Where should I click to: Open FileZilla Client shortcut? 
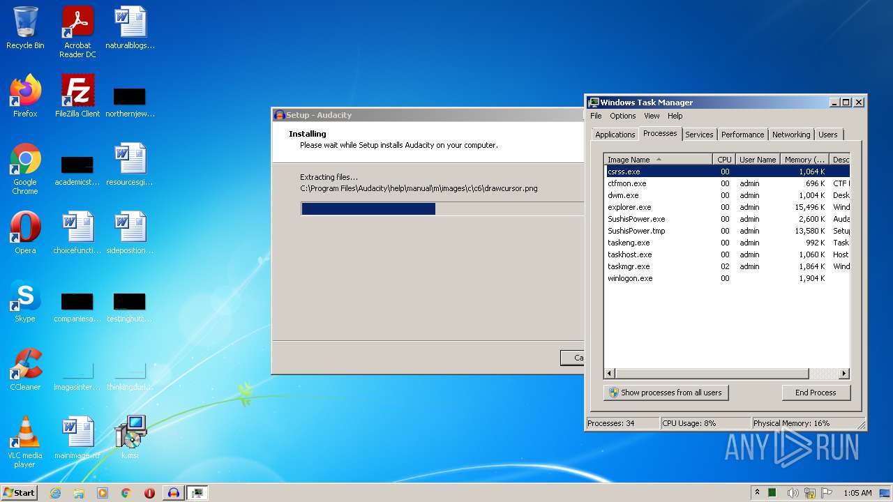point(77,97)
